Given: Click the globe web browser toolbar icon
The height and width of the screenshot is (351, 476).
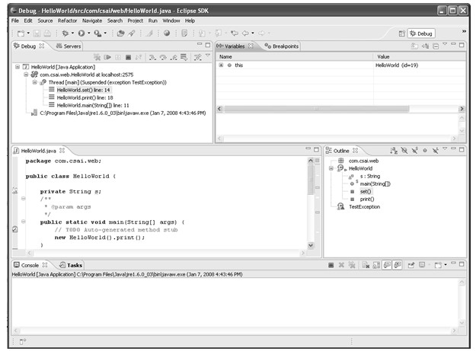Looking at the screenshot, I should 167,33.
